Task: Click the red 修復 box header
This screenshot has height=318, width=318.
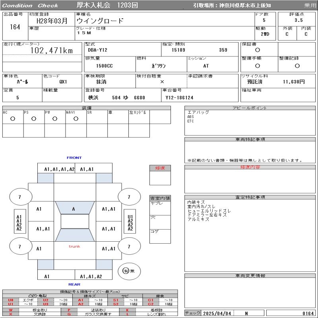Action: tap(160, 168)
